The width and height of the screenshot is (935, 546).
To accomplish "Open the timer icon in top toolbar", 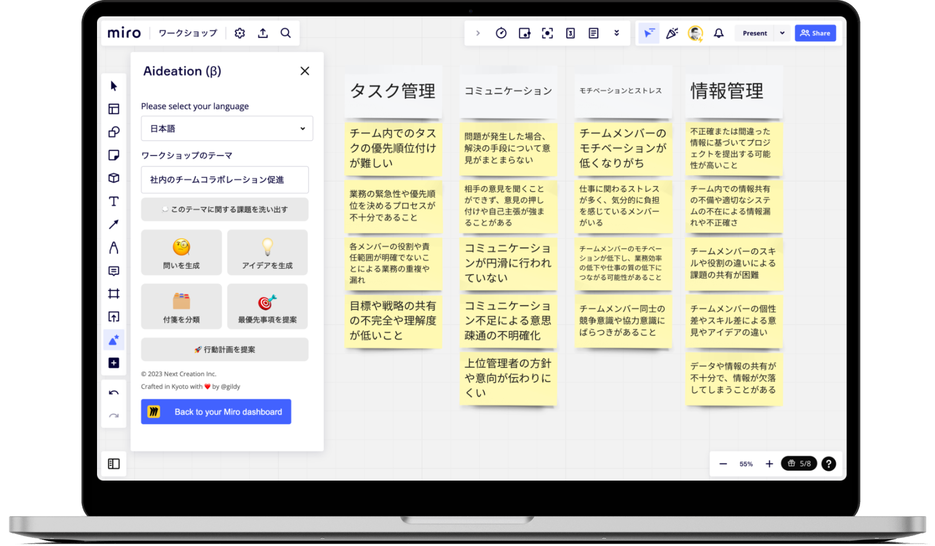I will tap(501, 33).
